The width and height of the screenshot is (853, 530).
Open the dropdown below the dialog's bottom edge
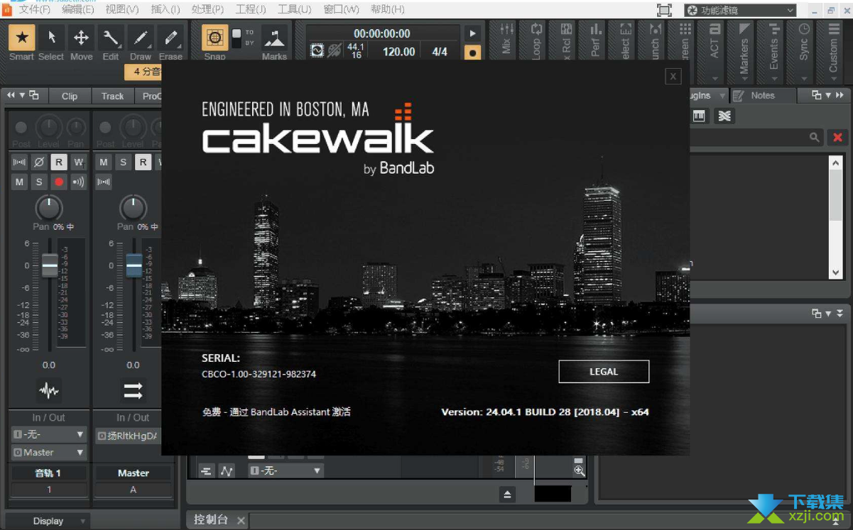tap(286, 470)
